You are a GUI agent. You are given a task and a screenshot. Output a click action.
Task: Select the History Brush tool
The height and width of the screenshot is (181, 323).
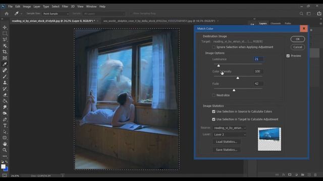[5, 89]
